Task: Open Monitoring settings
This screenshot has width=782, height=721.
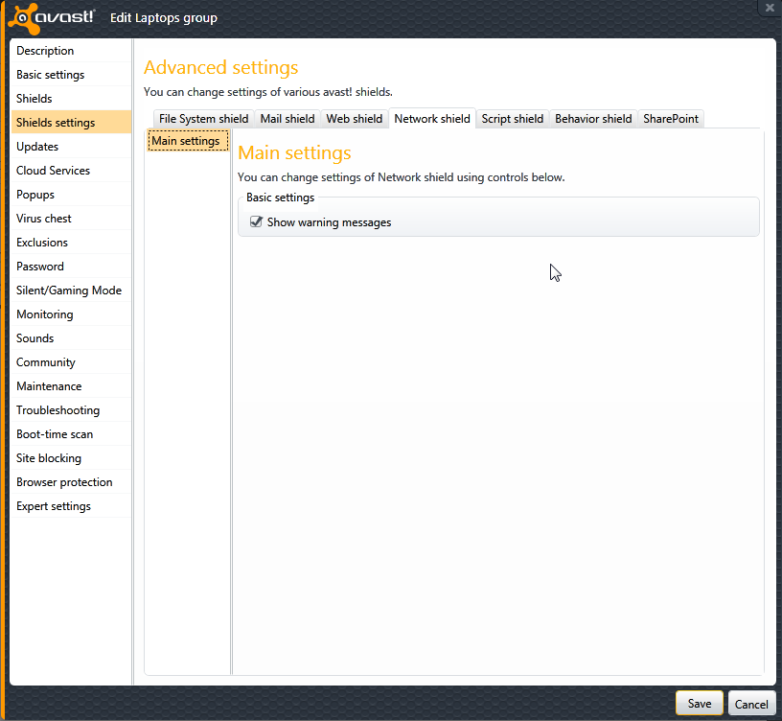Action: point(70,314)
